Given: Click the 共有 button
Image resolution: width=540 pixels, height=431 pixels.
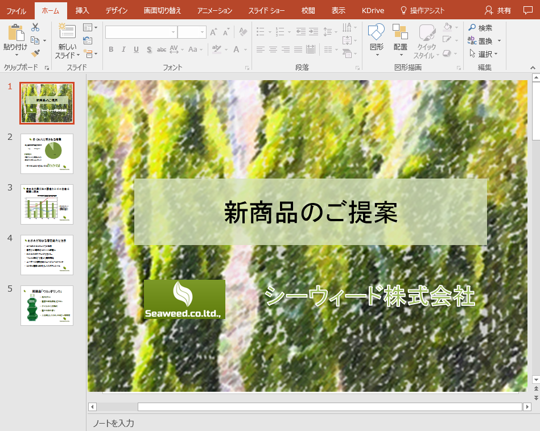Looking at the screenshot, I should (x=503, y=10).
